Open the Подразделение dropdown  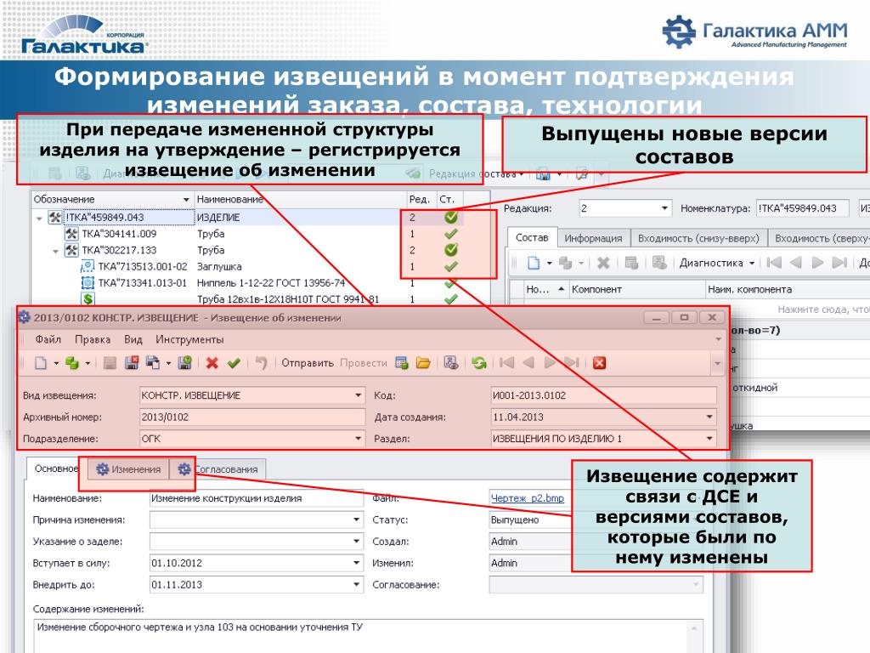click(359, 439)
